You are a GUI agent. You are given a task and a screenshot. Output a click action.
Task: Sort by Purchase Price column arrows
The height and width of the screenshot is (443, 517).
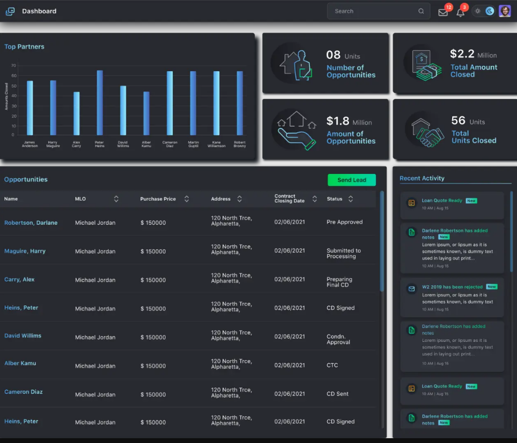click(187, 198)
